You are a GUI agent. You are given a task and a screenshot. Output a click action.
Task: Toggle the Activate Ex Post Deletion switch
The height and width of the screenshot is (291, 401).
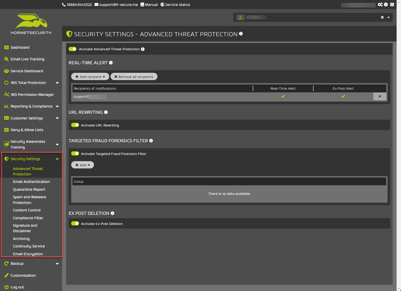point(75,223)
